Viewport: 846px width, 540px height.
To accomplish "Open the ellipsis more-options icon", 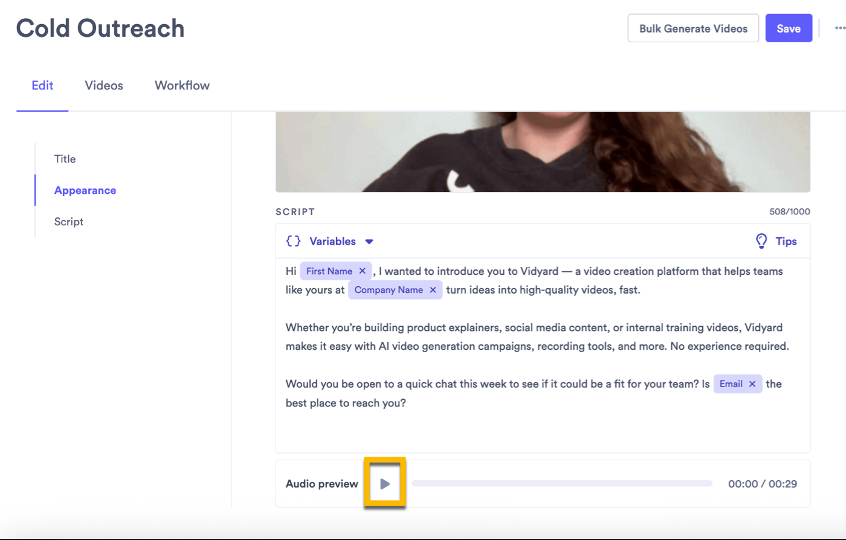I will [x=839, y=27].
